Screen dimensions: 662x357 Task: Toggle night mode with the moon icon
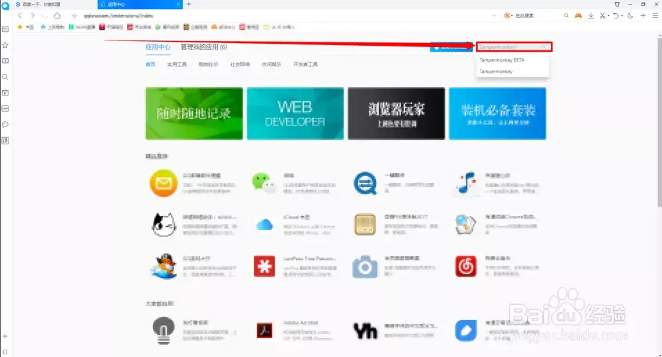pos(630,16)
